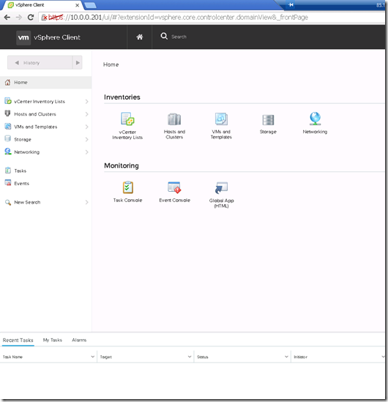This screenshot has height=402, width=388.
Task: Open Events in sidebar
Action: click(22, 183)
